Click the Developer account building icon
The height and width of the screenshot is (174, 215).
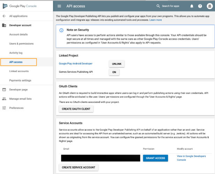(x=4, y=25)
